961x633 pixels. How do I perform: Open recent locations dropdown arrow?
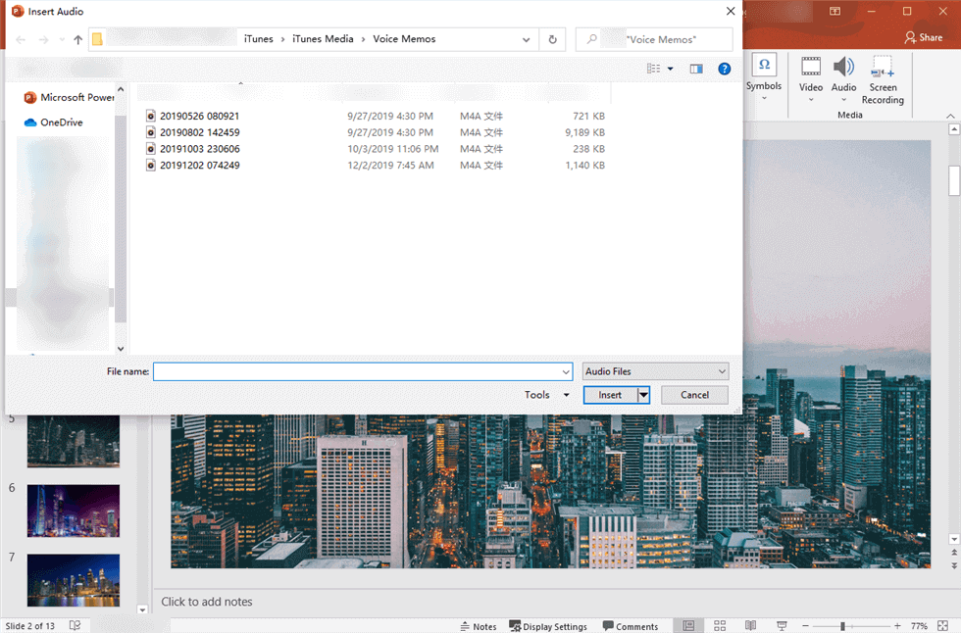pos(62,40)
